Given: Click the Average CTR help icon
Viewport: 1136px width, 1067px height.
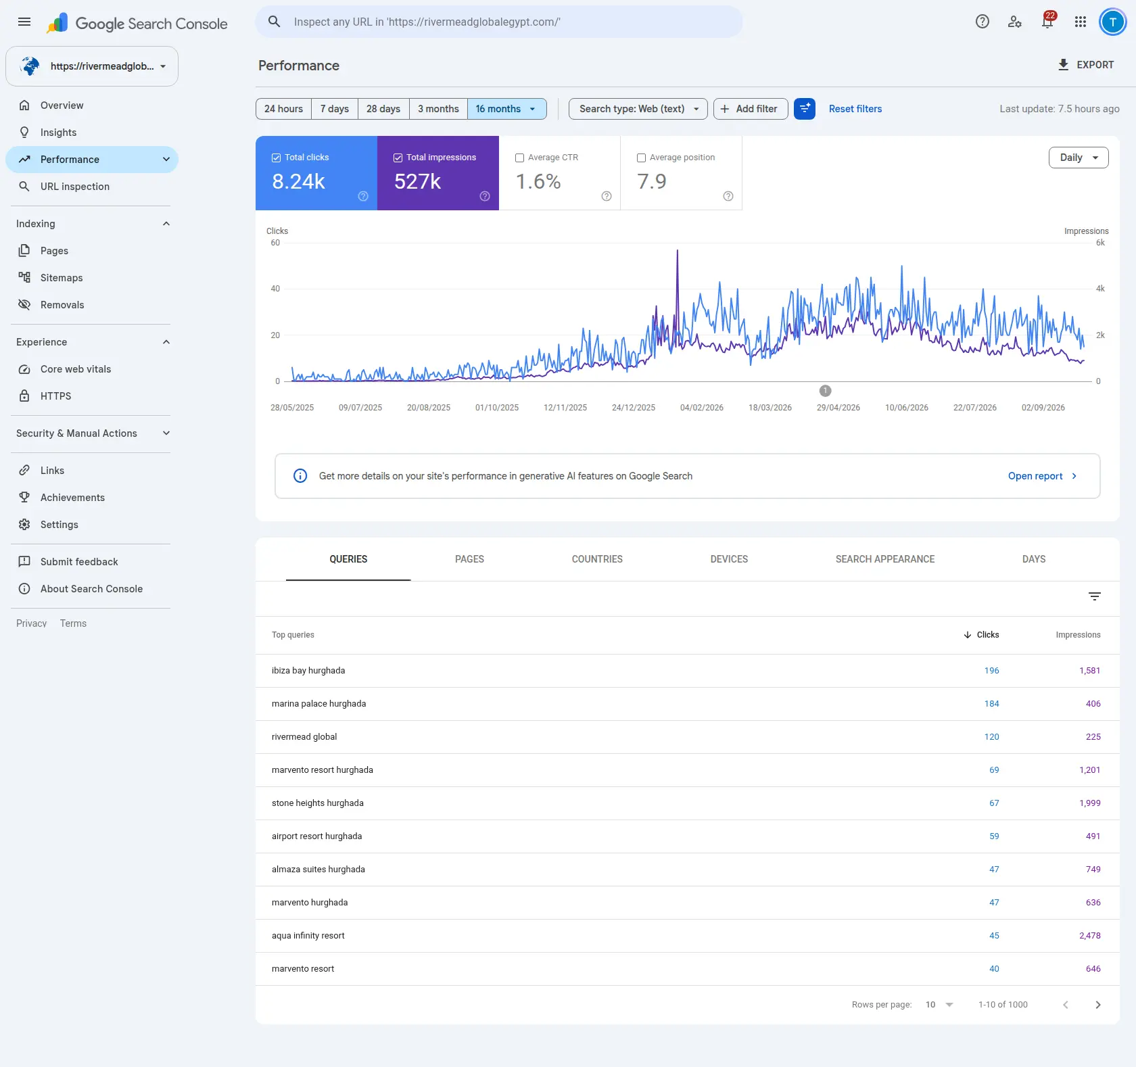Looking at the screenshot, I should (607, 196).
